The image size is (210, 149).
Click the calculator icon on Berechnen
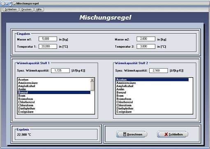click(x=125, y=134)
